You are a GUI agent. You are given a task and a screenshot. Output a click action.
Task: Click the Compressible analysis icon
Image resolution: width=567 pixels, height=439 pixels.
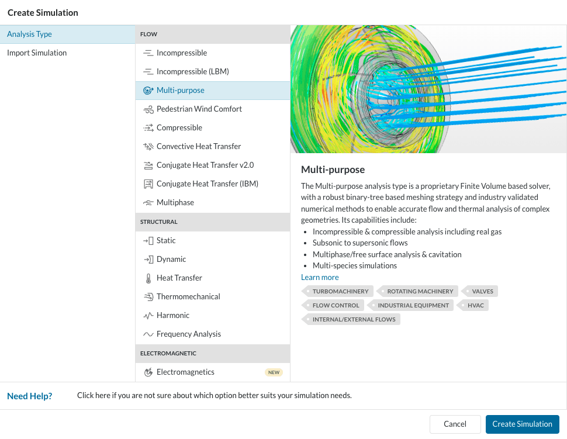(x=148, y=128)
